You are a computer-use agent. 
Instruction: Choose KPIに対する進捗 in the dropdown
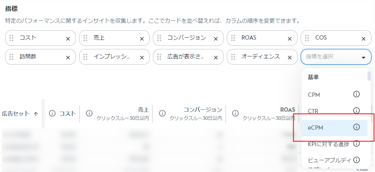(x=328, y=143)
